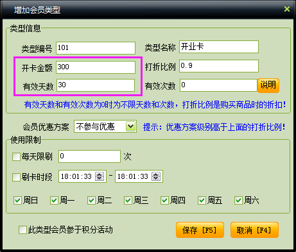Uncheck the 周六 checkbox
The height and width of the screenshot is (252, 296).
pos(238,201)
